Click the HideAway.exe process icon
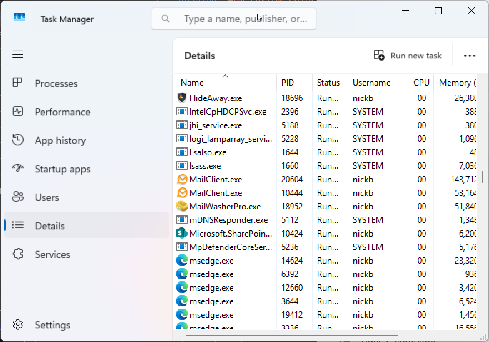Image resolution: width=489 pixels, height=342 pixels. (x=182, y=98)
